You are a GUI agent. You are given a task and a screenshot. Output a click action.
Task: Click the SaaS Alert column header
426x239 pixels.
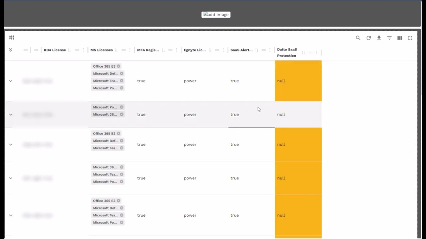pyautogui.click(x=241, y=50)
